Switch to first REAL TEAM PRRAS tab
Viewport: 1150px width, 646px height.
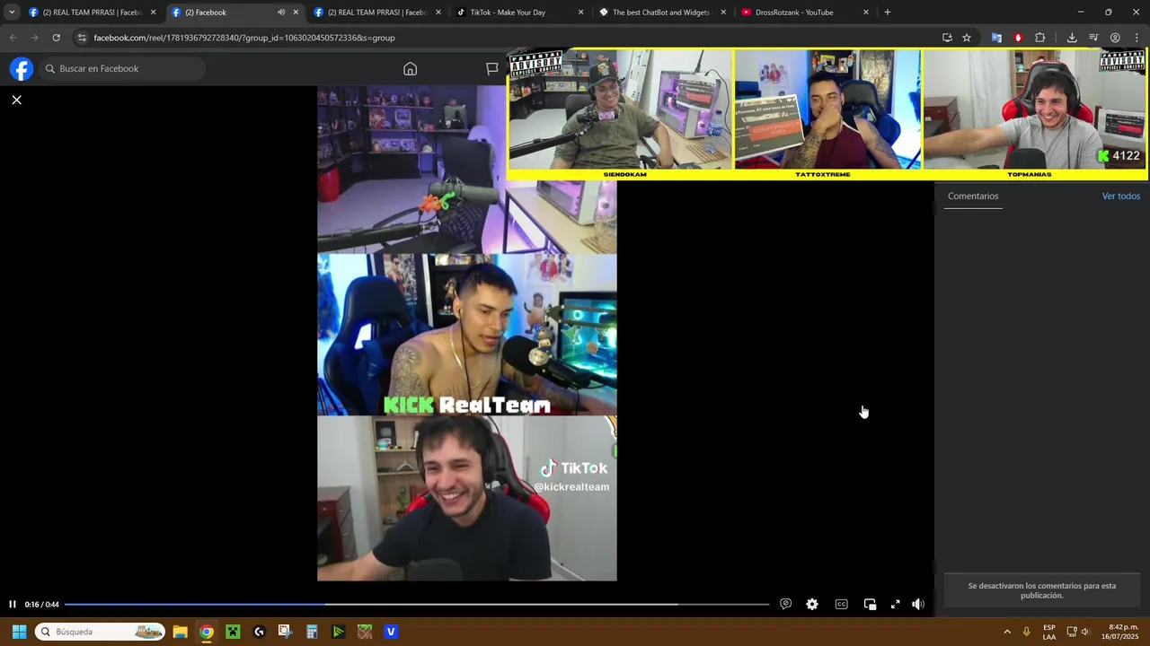[93, 13]
